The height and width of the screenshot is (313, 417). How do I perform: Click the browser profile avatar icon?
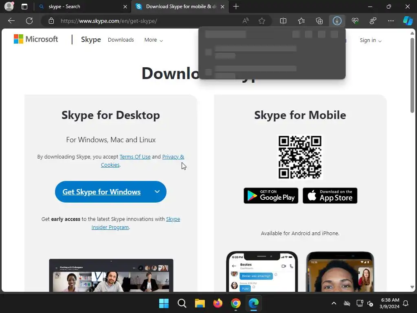[9, 7]
